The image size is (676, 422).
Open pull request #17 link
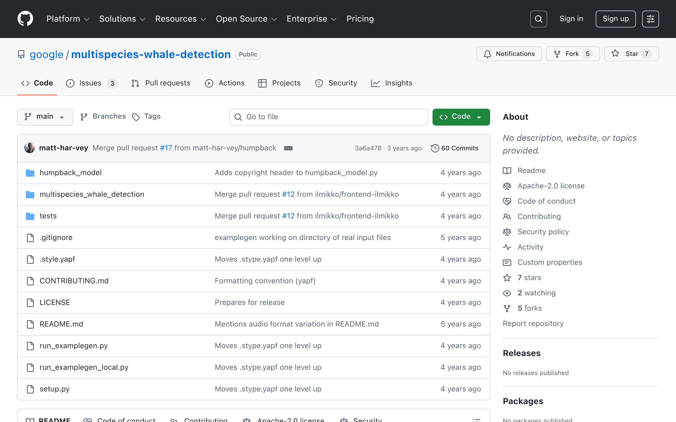166,148
